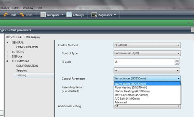The width and height of the screenshot is (194, 117).
Task: Open the Window menu
Action: [x=28, y=8]
